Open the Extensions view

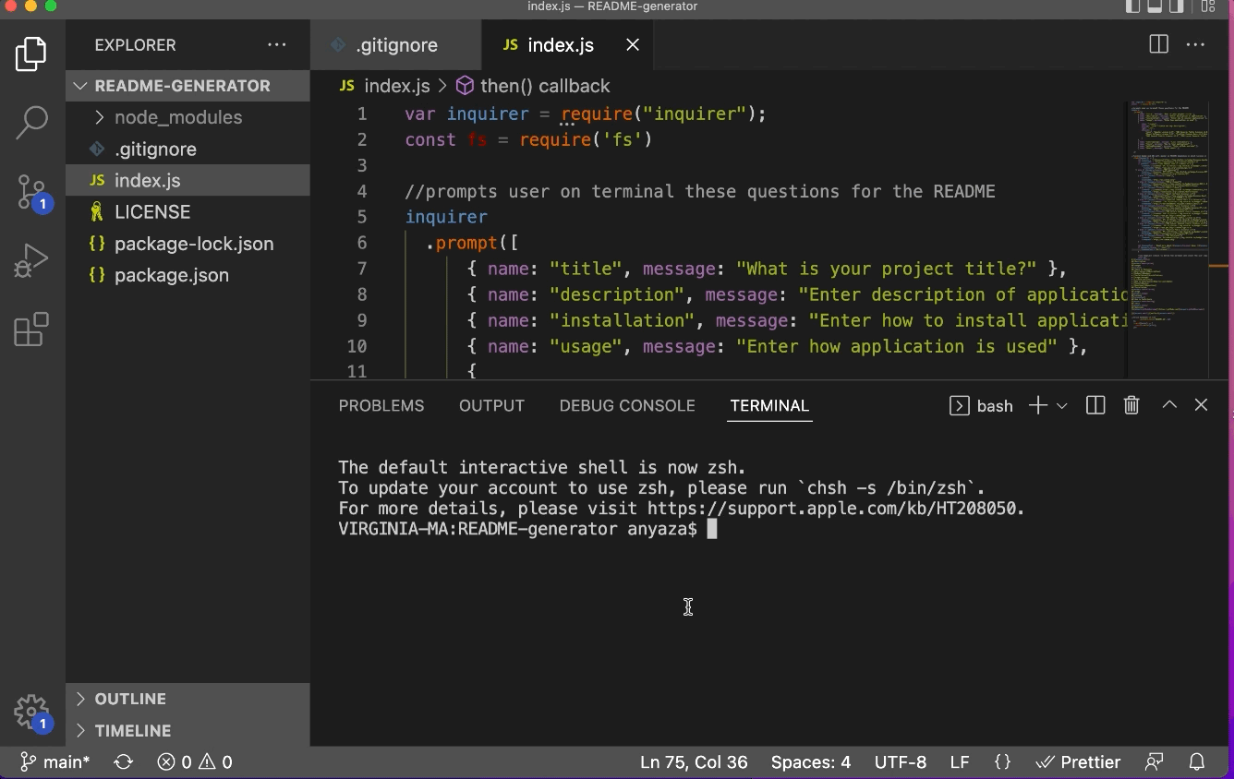pos(32,329)
